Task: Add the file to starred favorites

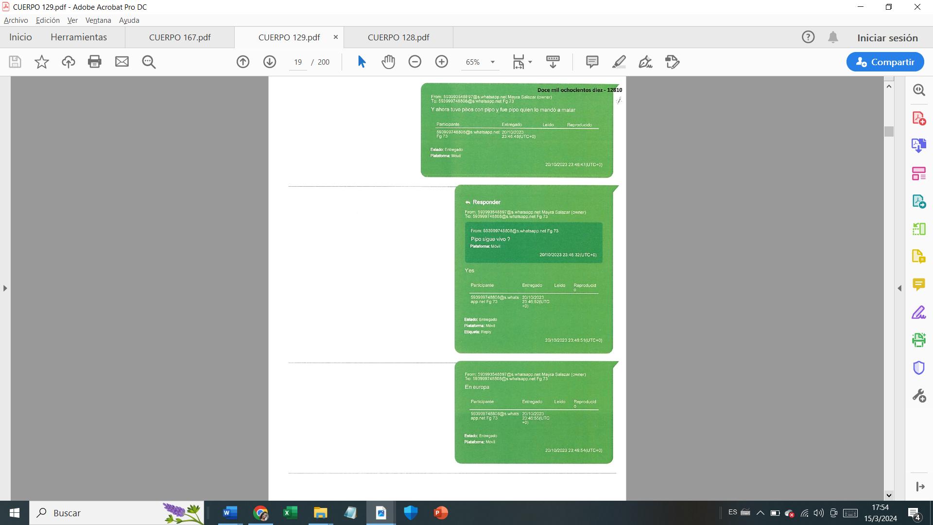Action: point(42,62)
